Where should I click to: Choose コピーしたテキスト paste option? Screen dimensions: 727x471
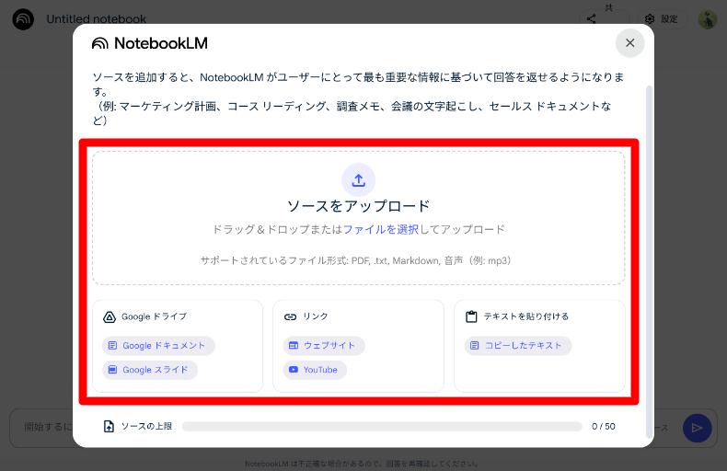point(518,346)
